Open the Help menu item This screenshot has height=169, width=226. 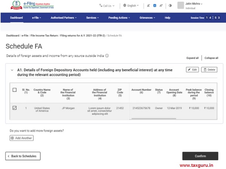168,18
